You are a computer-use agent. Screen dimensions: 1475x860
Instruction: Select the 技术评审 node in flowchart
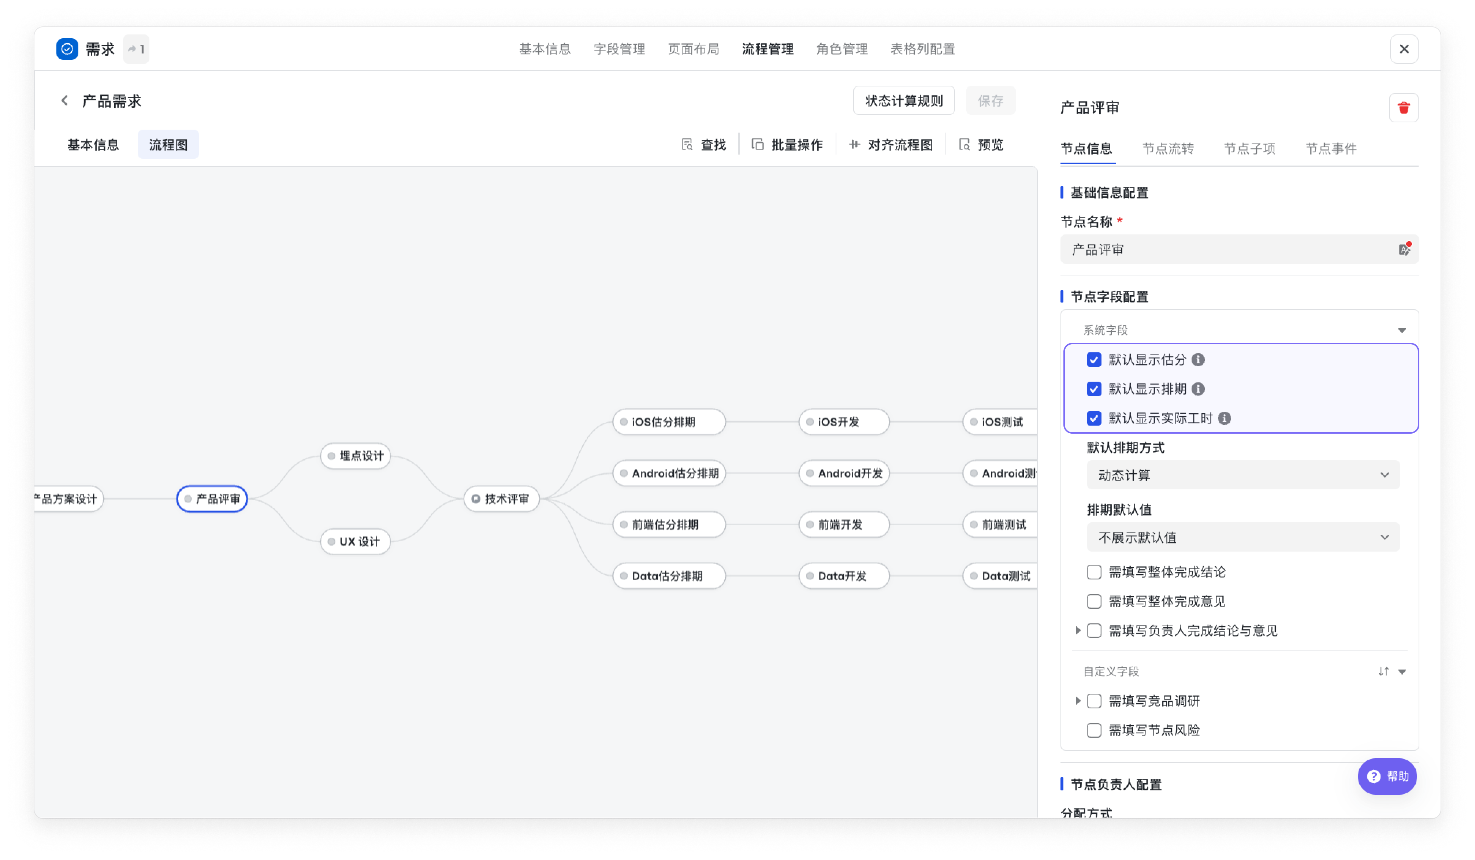click(x=501, y=499)
